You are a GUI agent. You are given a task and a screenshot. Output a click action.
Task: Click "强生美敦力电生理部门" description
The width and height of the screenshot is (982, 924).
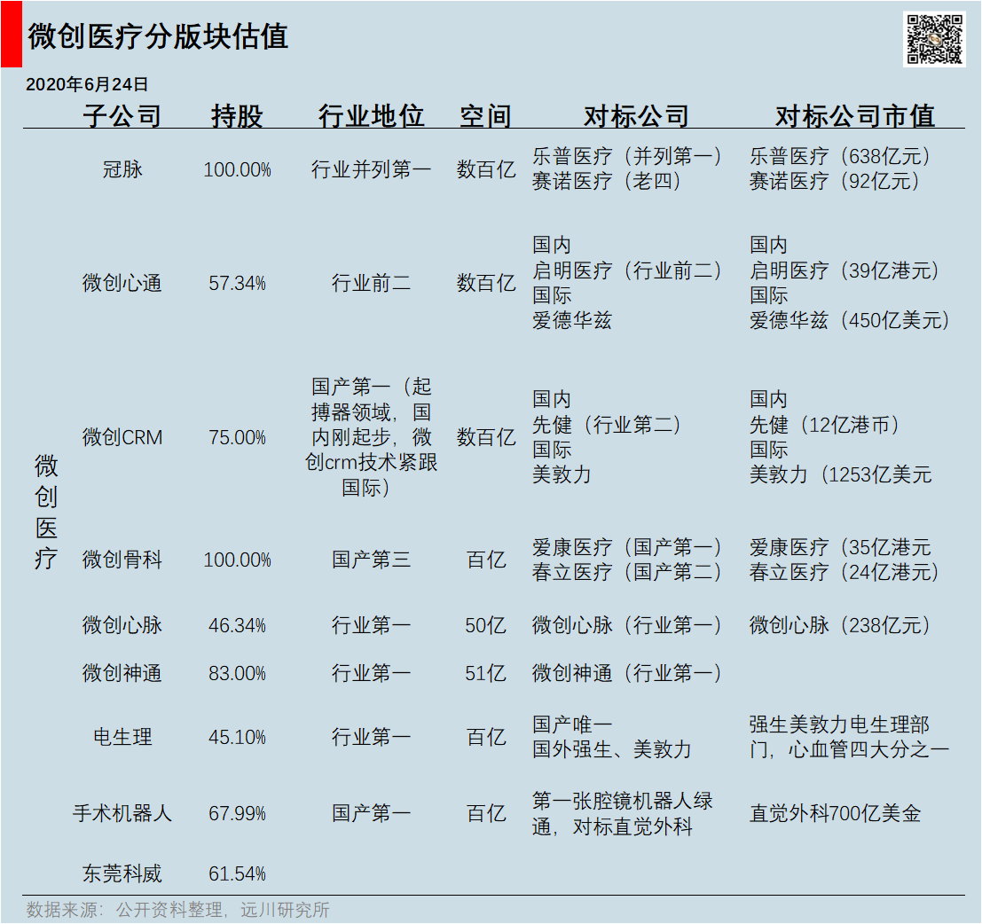pos(849,737)
